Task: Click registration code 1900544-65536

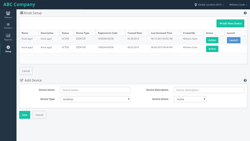Action: pos(106,47)
